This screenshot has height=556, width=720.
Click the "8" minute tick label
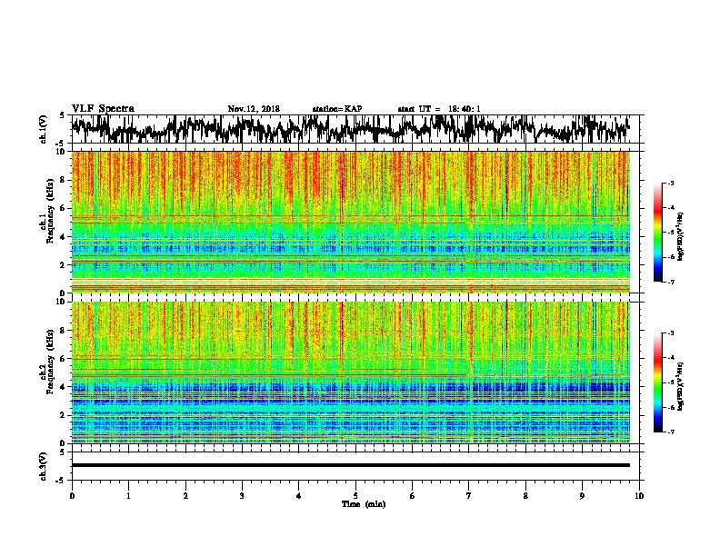525,496
